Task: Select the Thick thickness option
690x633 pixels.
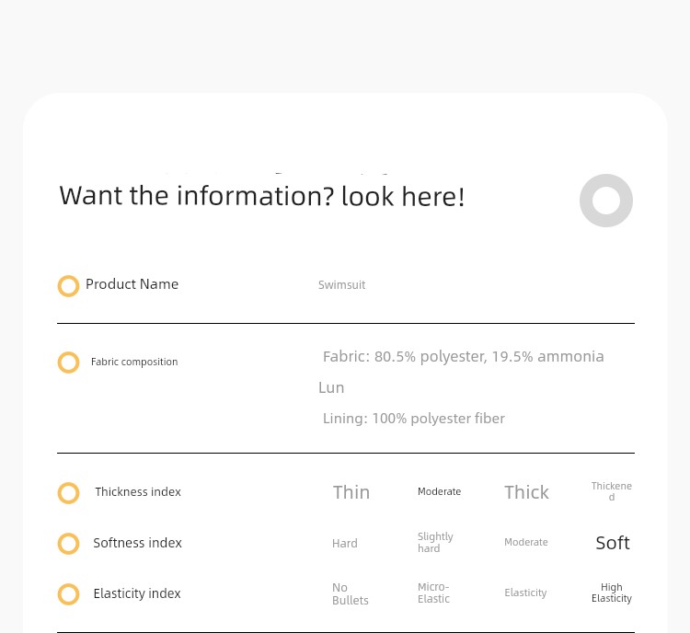Action: tap(526, 492)
